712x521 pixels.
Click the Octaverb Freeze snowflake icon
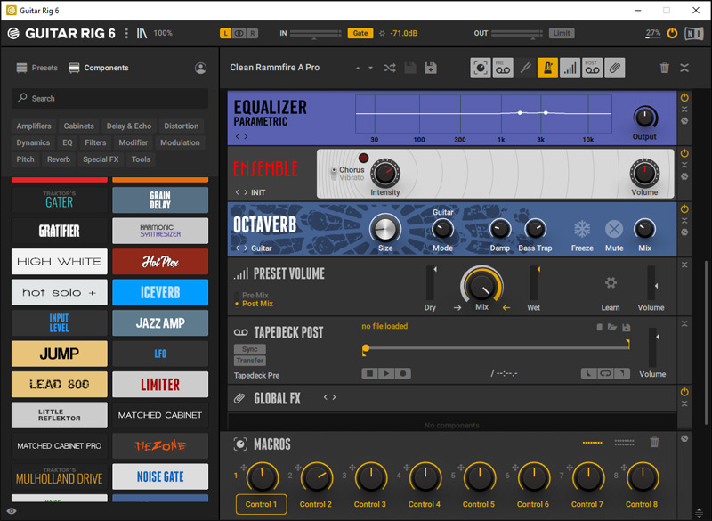582,229
